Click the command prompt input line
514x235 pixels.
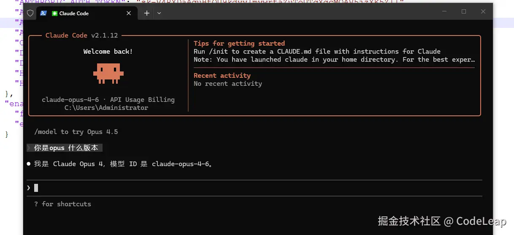[253, 188]
